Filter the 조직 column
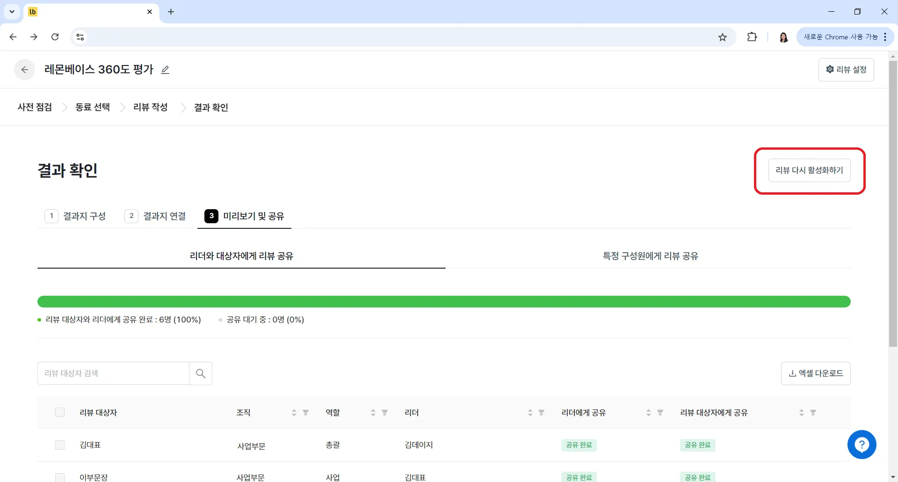898x482 pixels. pyautogui.click(x=305, y=413)
